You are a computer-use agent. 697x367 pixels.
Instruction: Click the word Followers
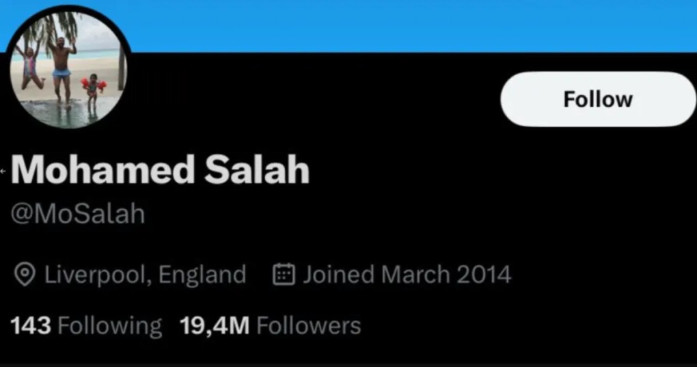coord(308,326)
